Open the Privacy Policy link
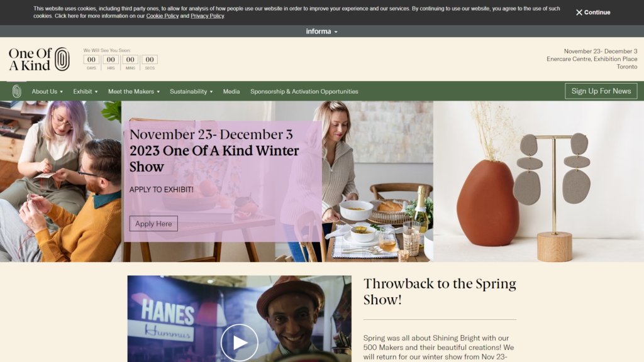Image resolution: width=644 pixels, height=362 pixels. (x=207, y=16)
